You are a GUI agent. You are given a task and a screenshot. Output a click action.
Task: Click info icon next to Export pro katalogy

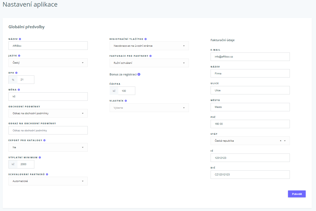tap(45, 140)
